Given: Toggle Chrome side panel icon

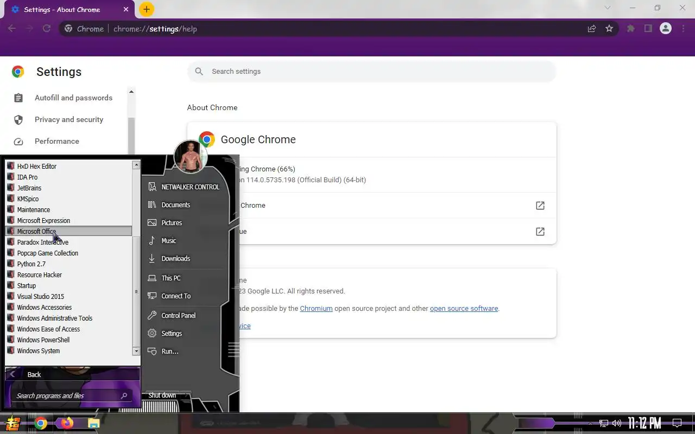Looking at the screenshot, I should click(648, 29).
